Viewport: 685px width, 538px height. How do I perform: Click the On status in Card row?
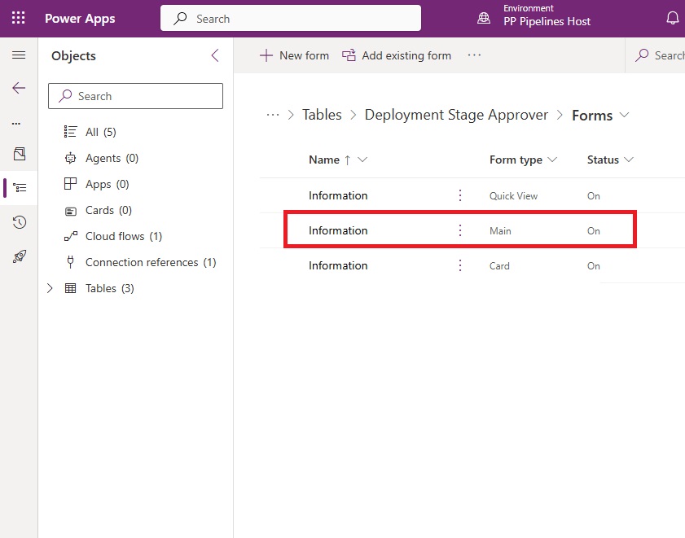coord(593,265)
